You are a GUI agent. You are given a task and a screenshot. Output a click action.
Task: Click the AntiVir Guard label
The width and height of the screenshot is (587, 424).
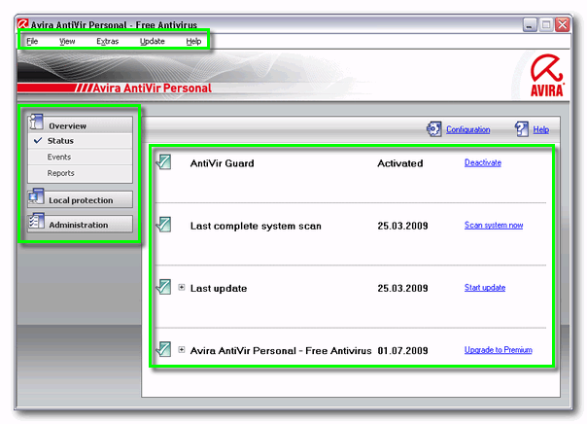pyautogui.click(x=222, y=163)
